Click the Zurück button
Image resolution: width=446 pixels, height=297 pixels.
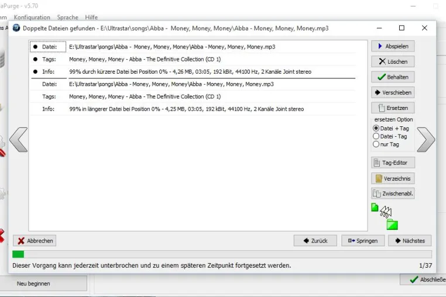(x=315, y=241)
